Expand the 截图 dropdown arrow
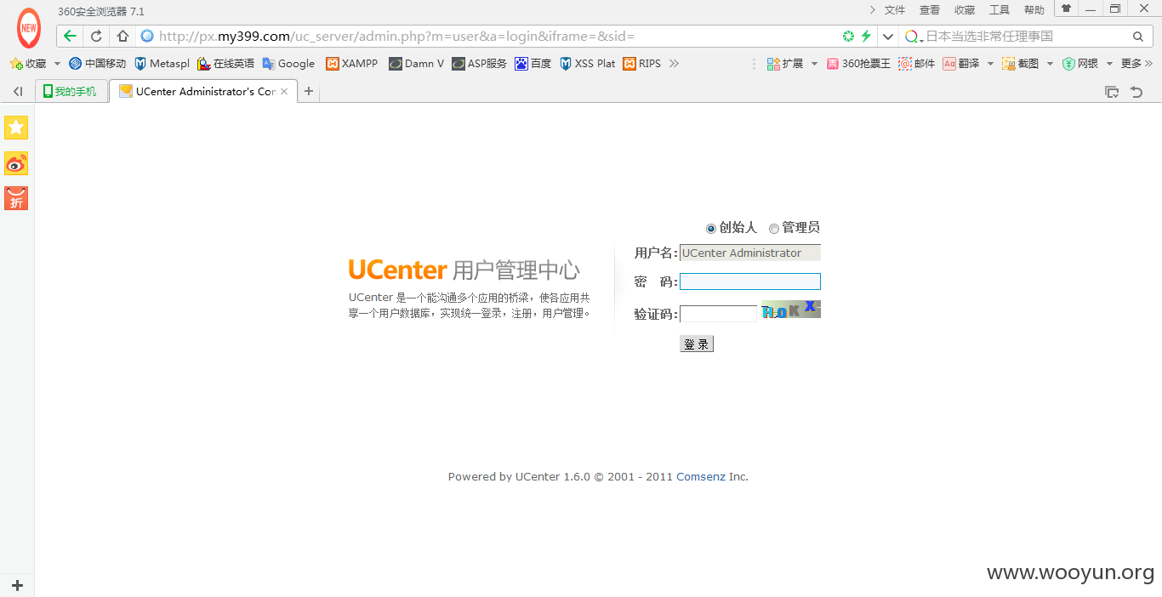Viewport: 1162px width, 597px height. pyautogui.click(x=1050, y=64)
